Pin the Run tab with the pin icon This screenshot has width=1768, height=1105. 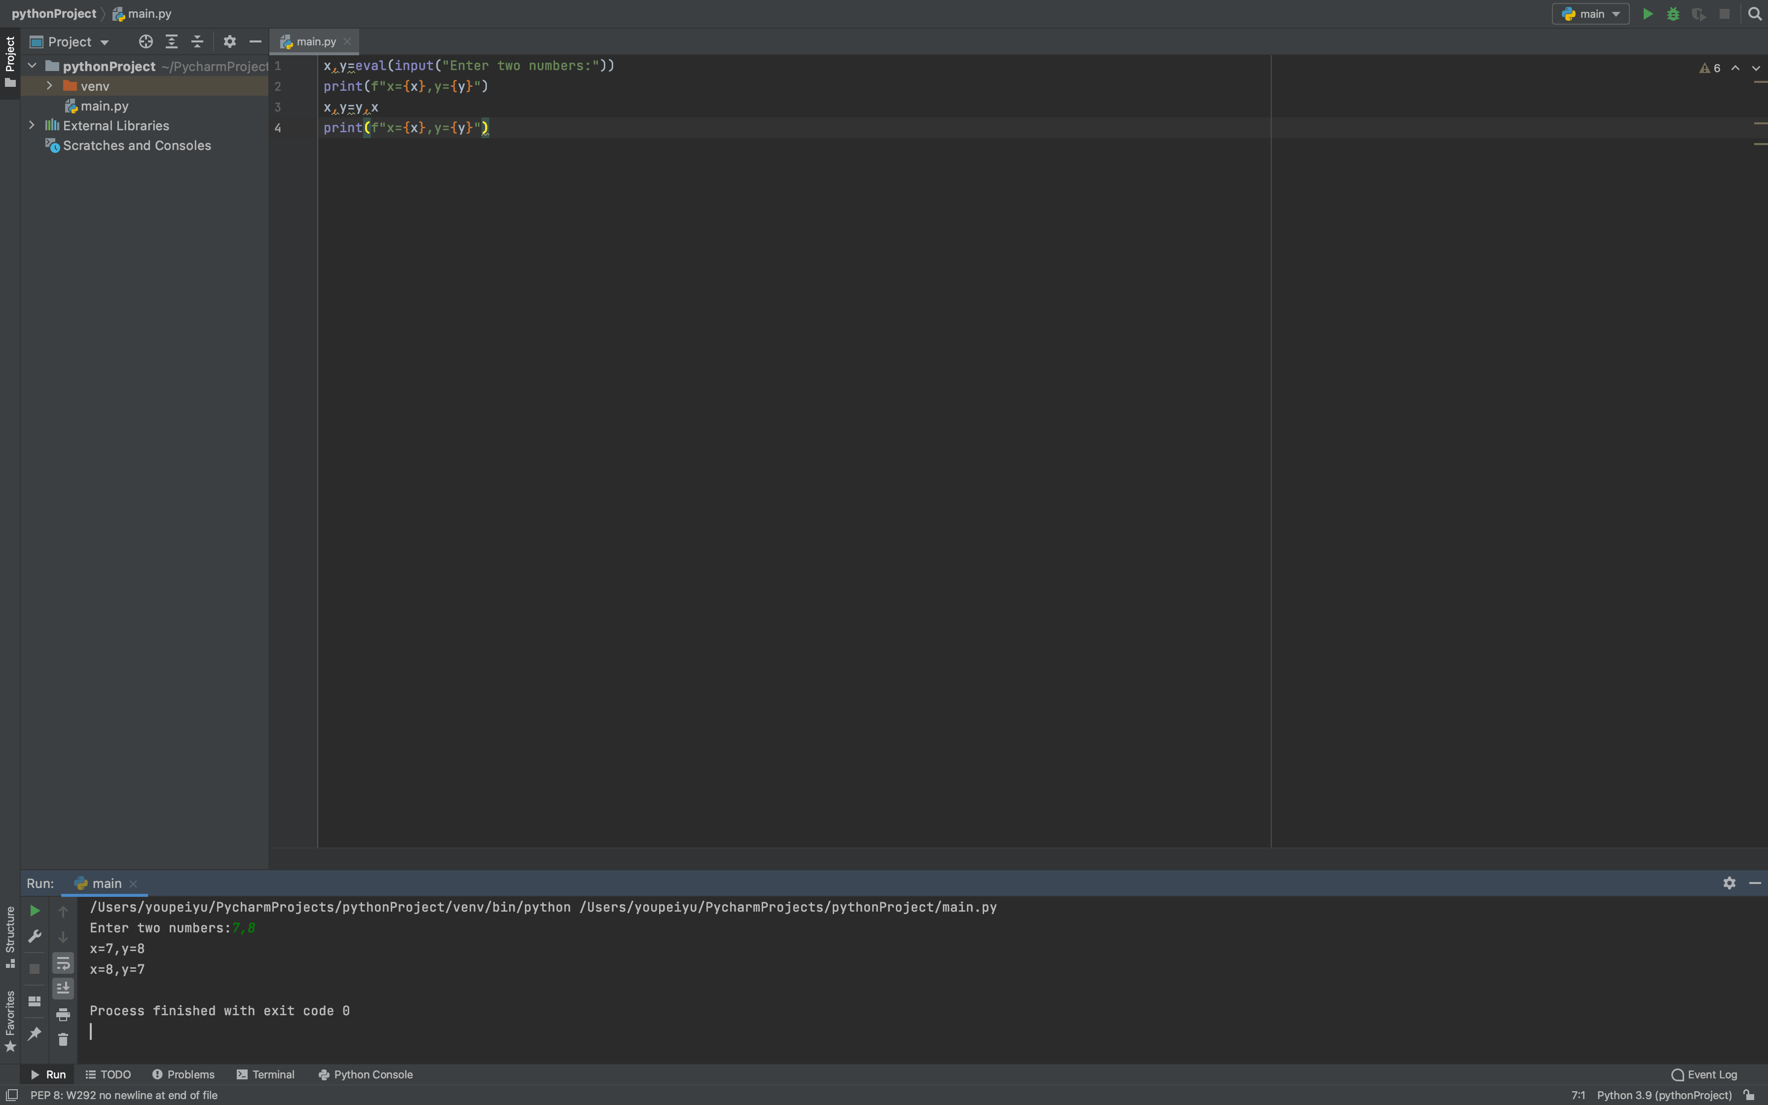[x=35, y=1033]
